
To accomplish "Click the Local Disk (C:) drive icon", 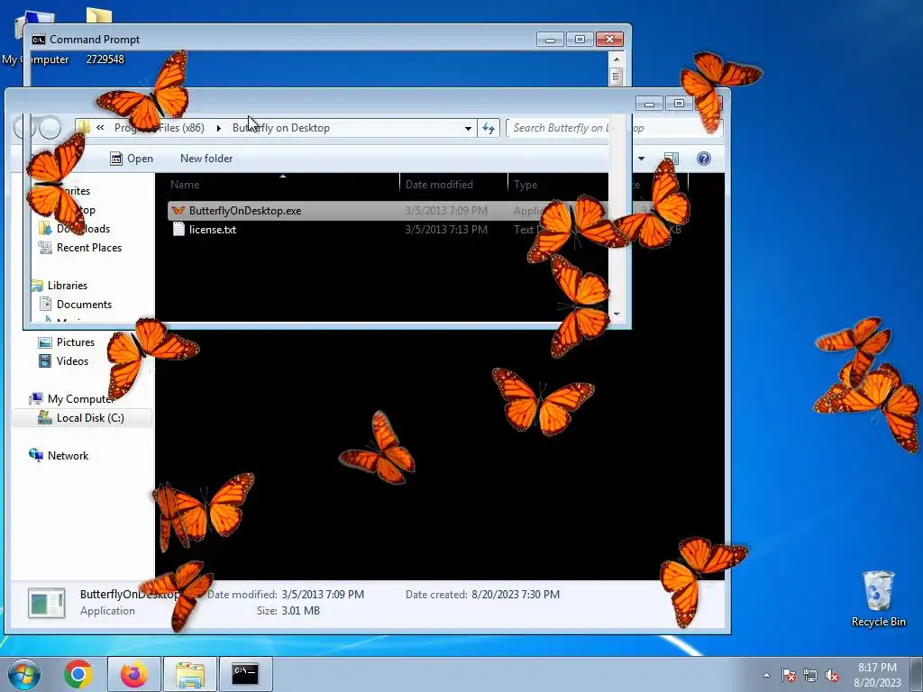I will 45,417.
